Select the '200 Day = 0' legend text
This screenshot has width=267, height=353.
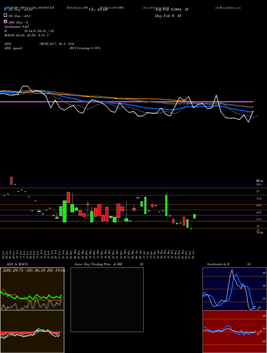click(x=19, y=22)
